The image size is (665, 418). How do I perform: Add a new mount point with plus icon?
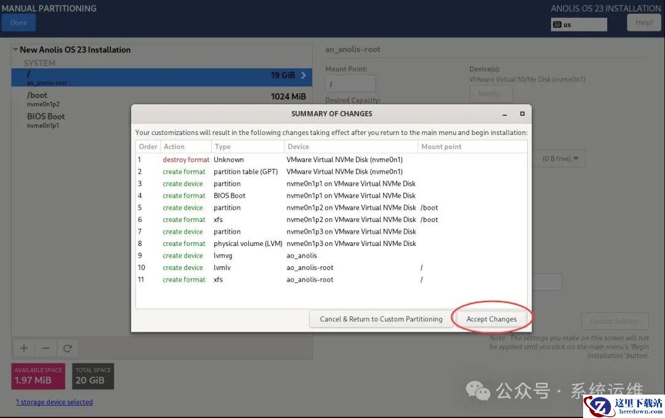[x=24, y=348]
